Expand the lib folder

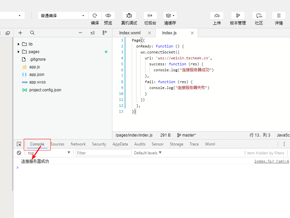coord(19,44)
